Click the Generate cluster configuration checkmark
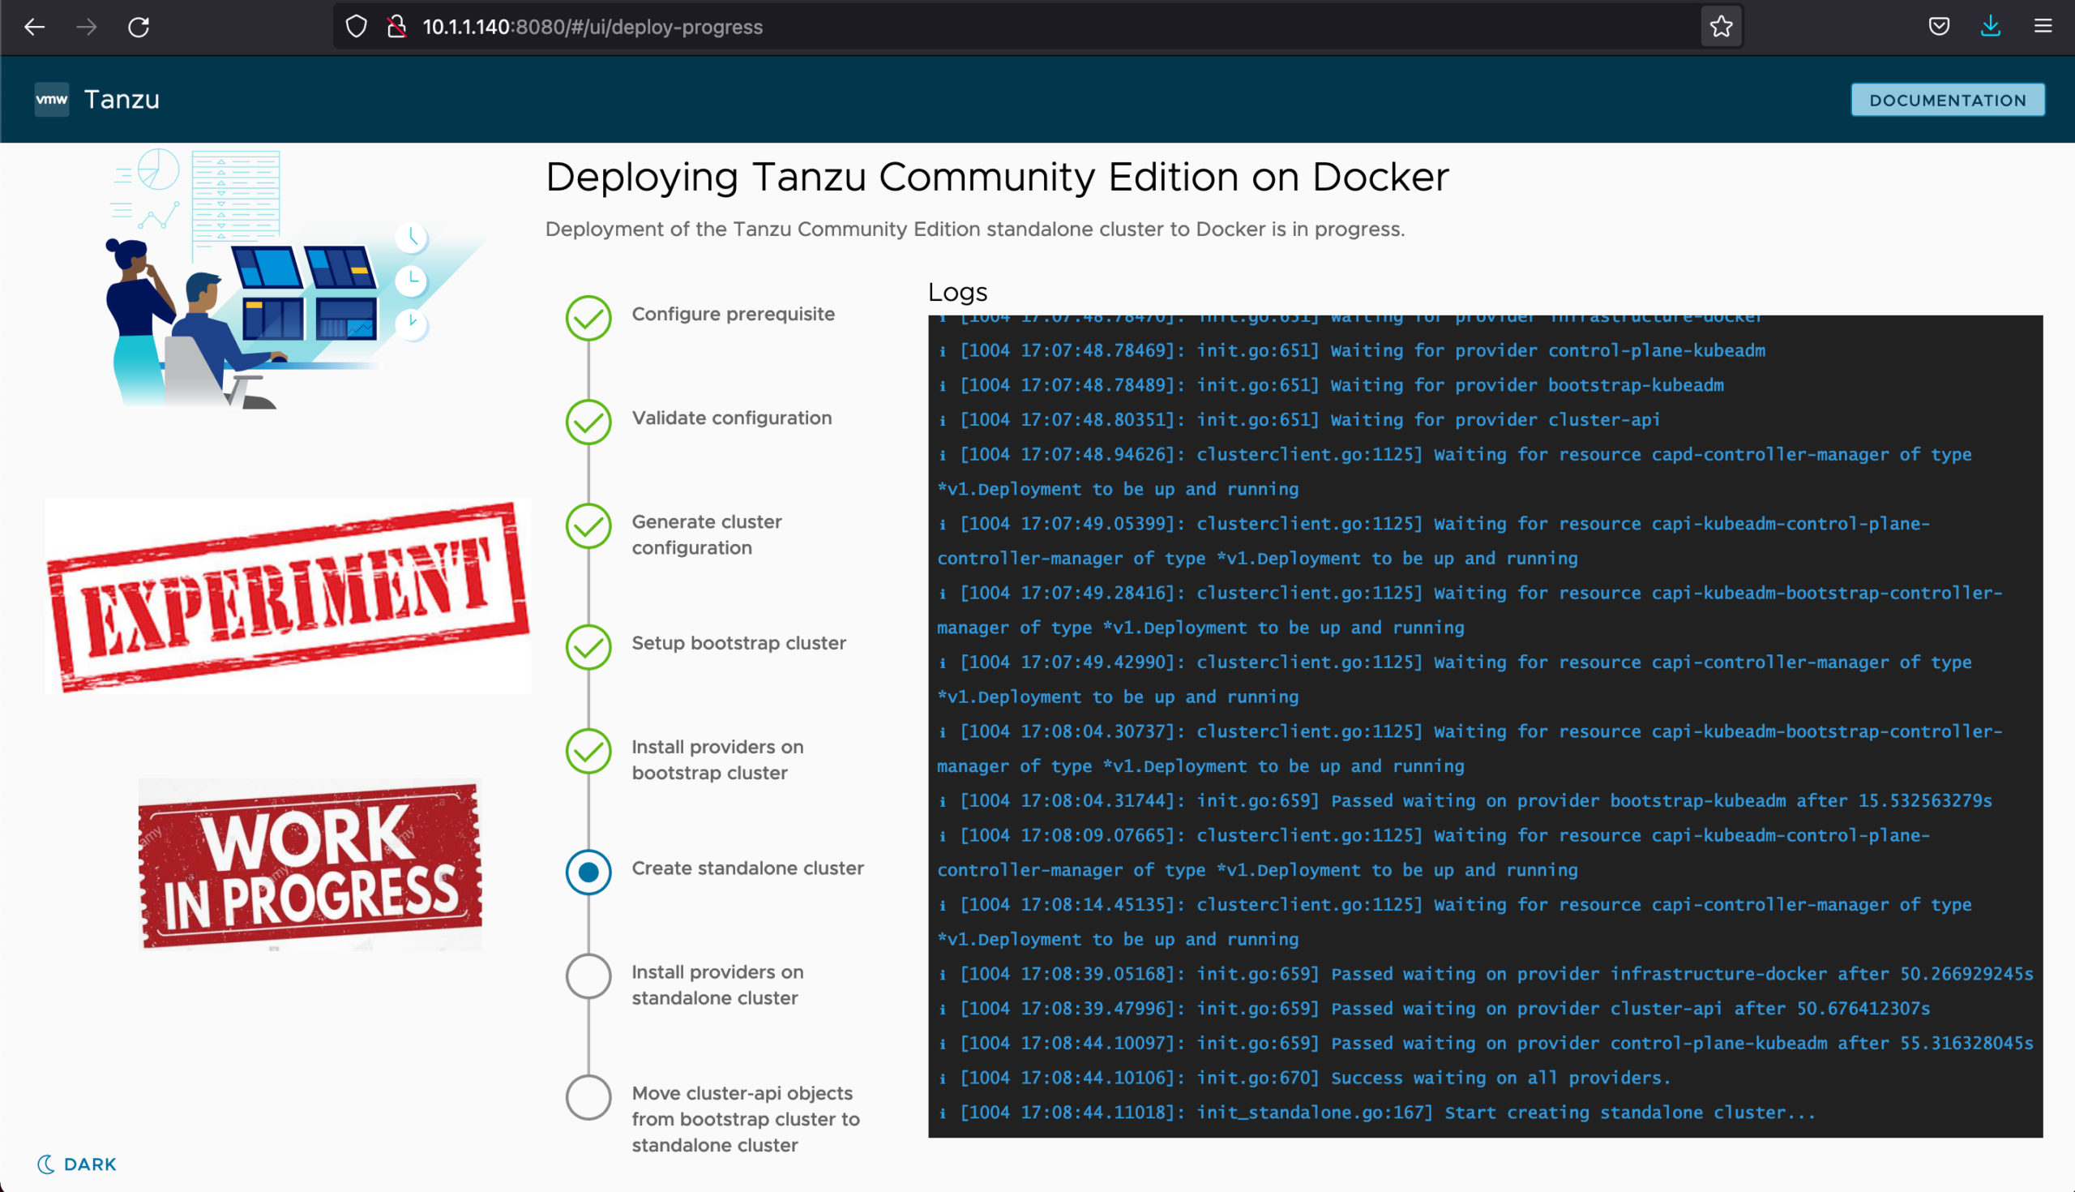The width and height of the screenshot is (2075, 1192). click(588, 526)
